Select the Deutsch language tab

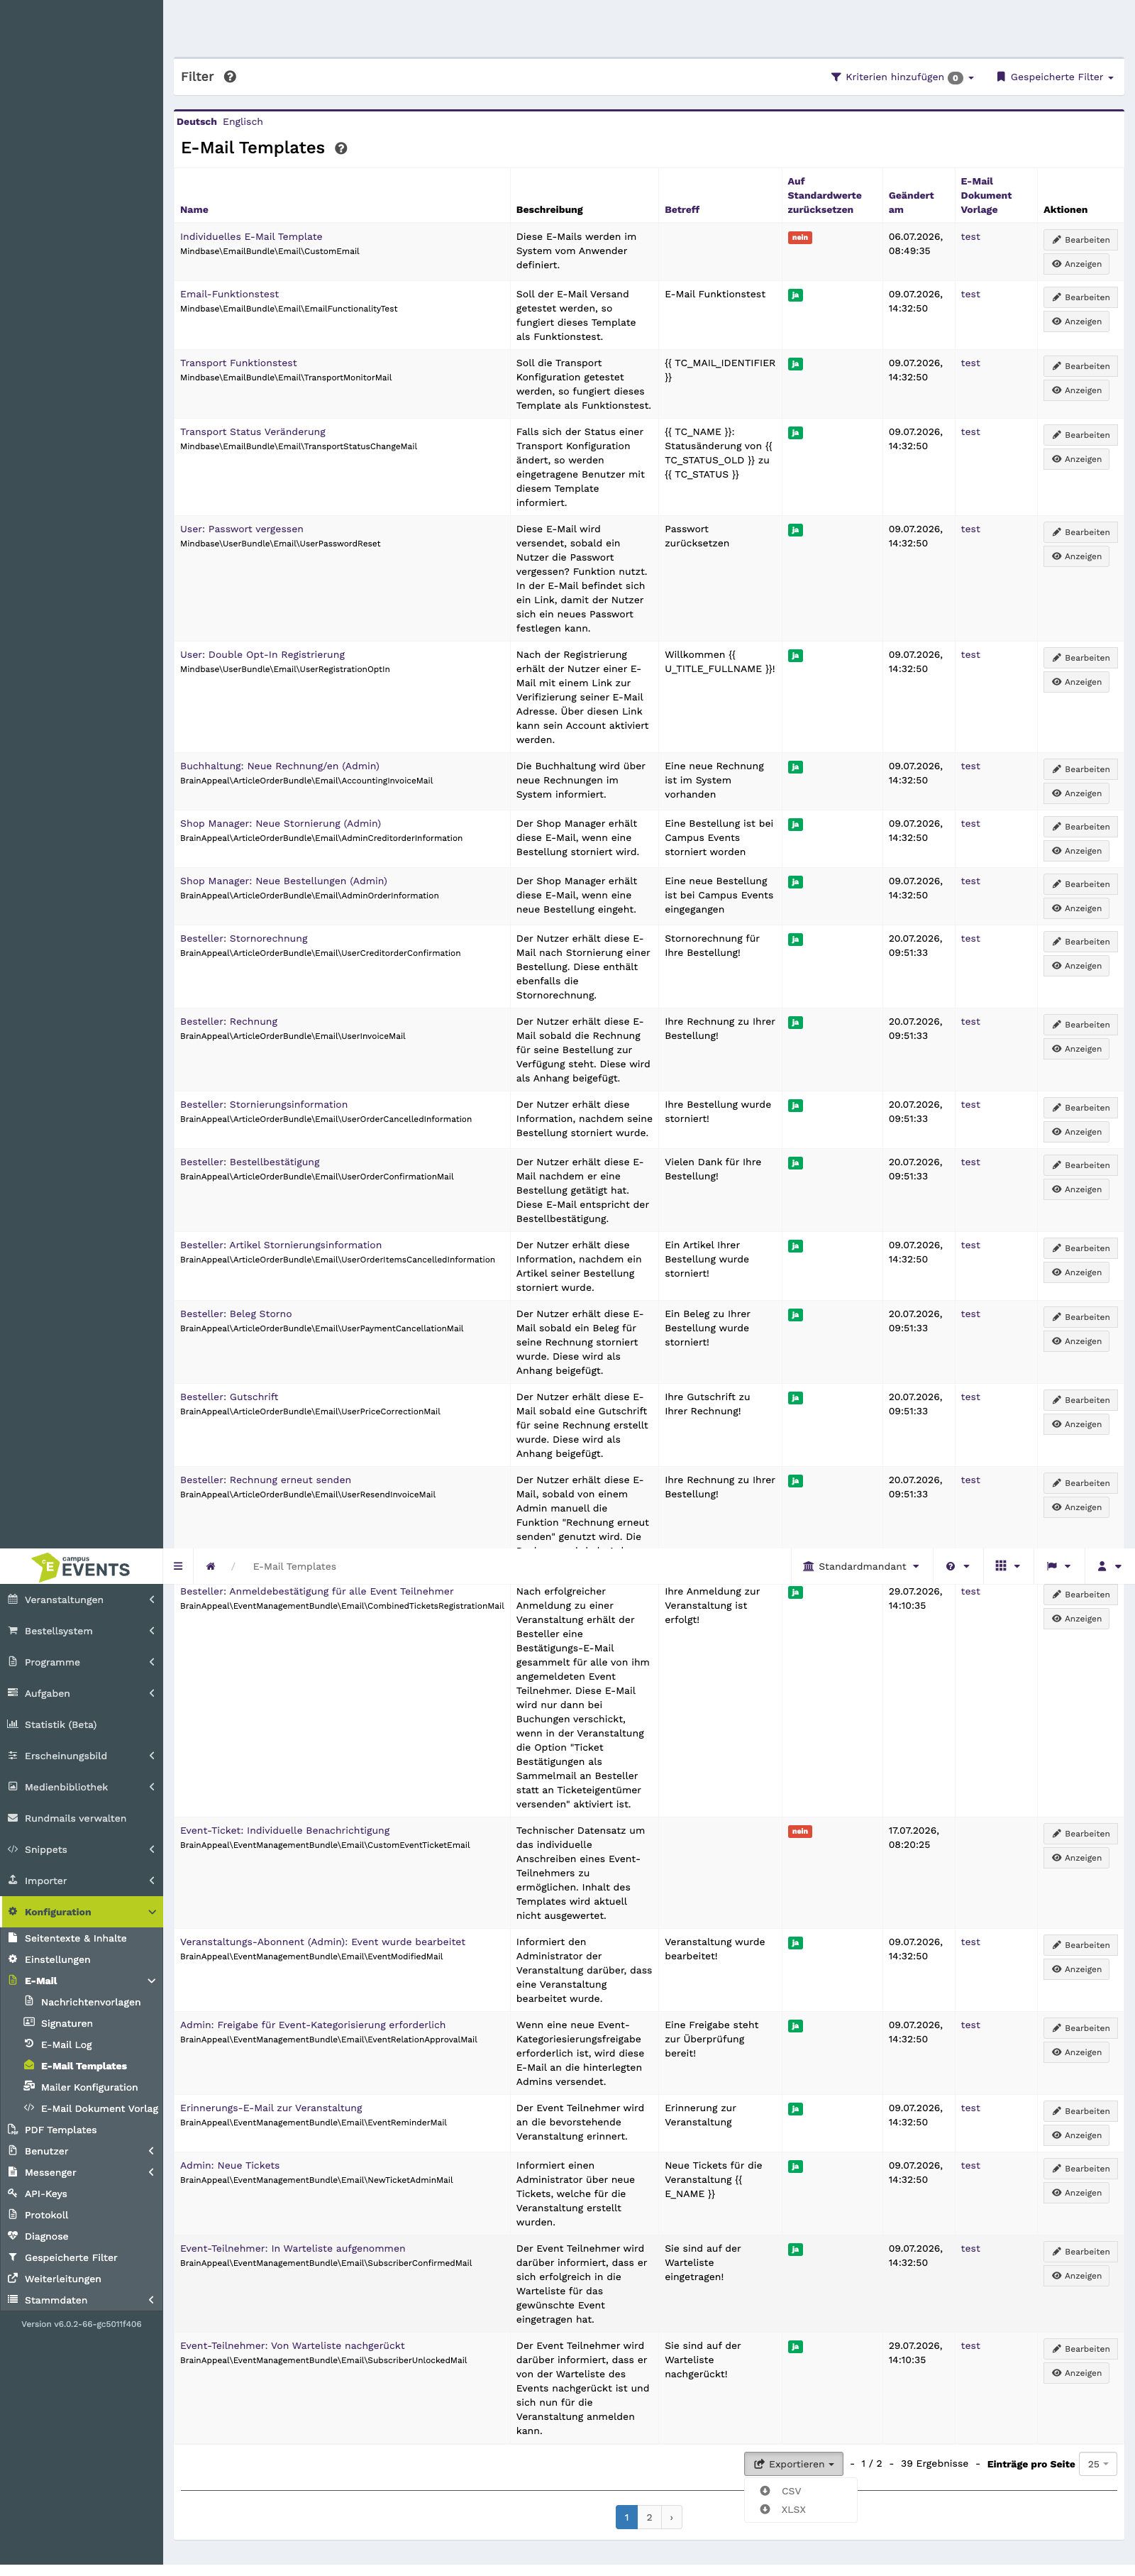(196, 122)
